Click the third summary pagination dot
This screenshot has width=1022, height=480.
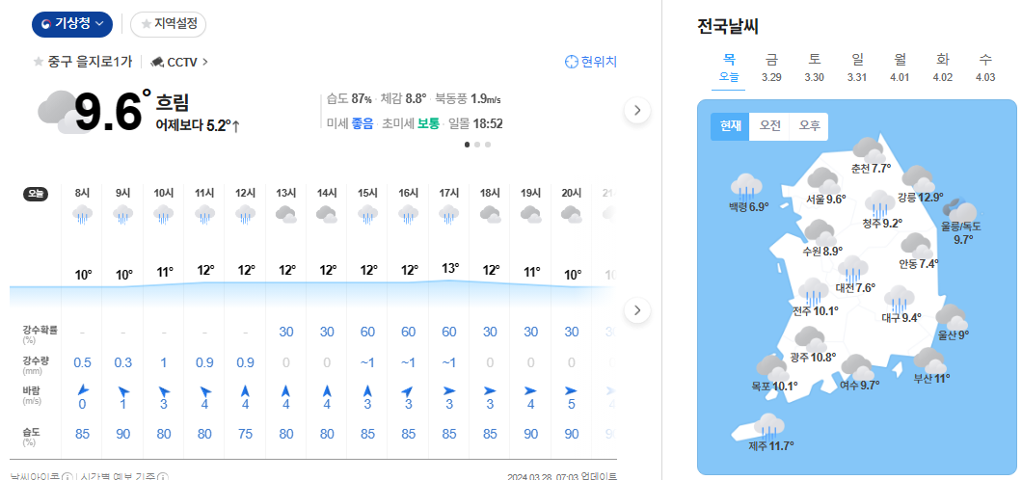point(489,145)
